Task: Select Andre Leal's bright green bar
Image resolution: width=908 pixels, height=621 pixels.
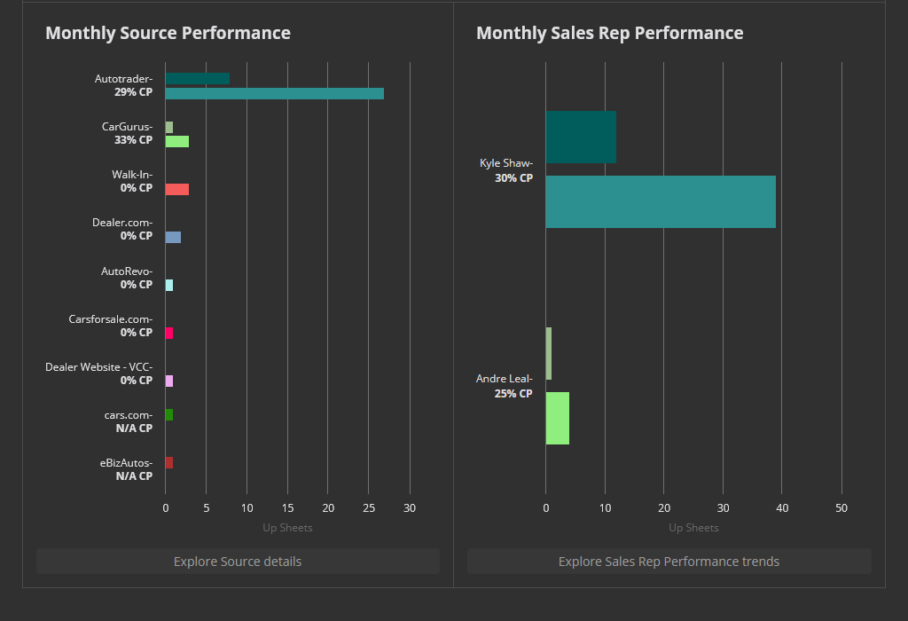Action: click(x=557, y=418)
